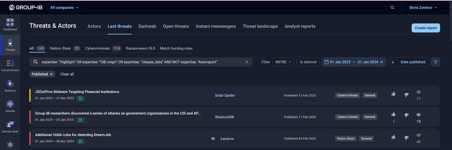Screen dimensions: 452x150
Task: Open the Compromises section in sidebar
Action: point(10,65)
